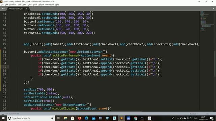Click setResizable on line 62

coord(34,93)
